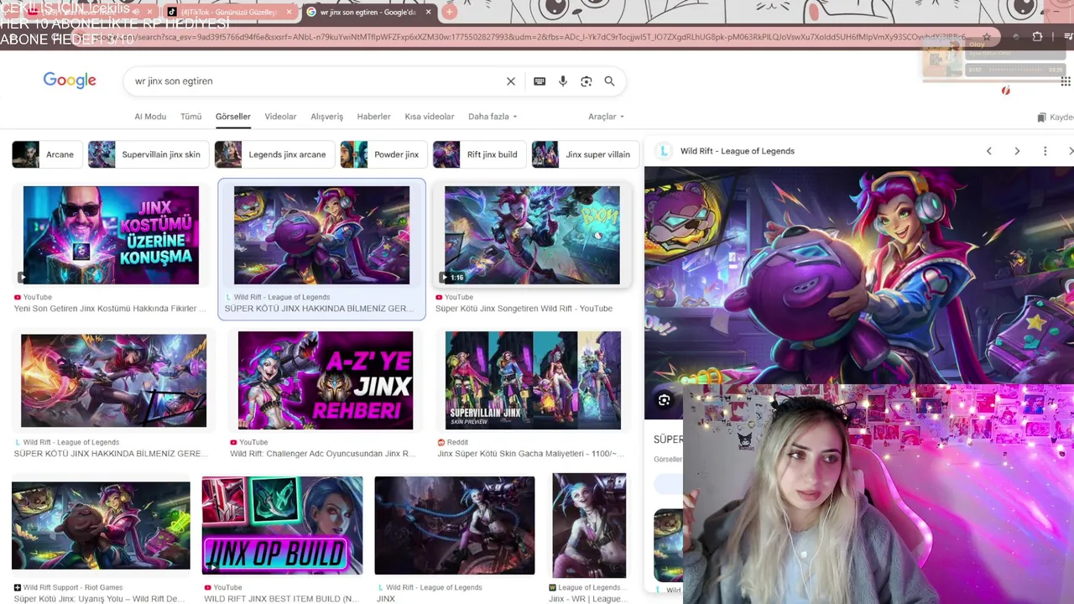Open Google Lens camera search icon

(587, 81)
